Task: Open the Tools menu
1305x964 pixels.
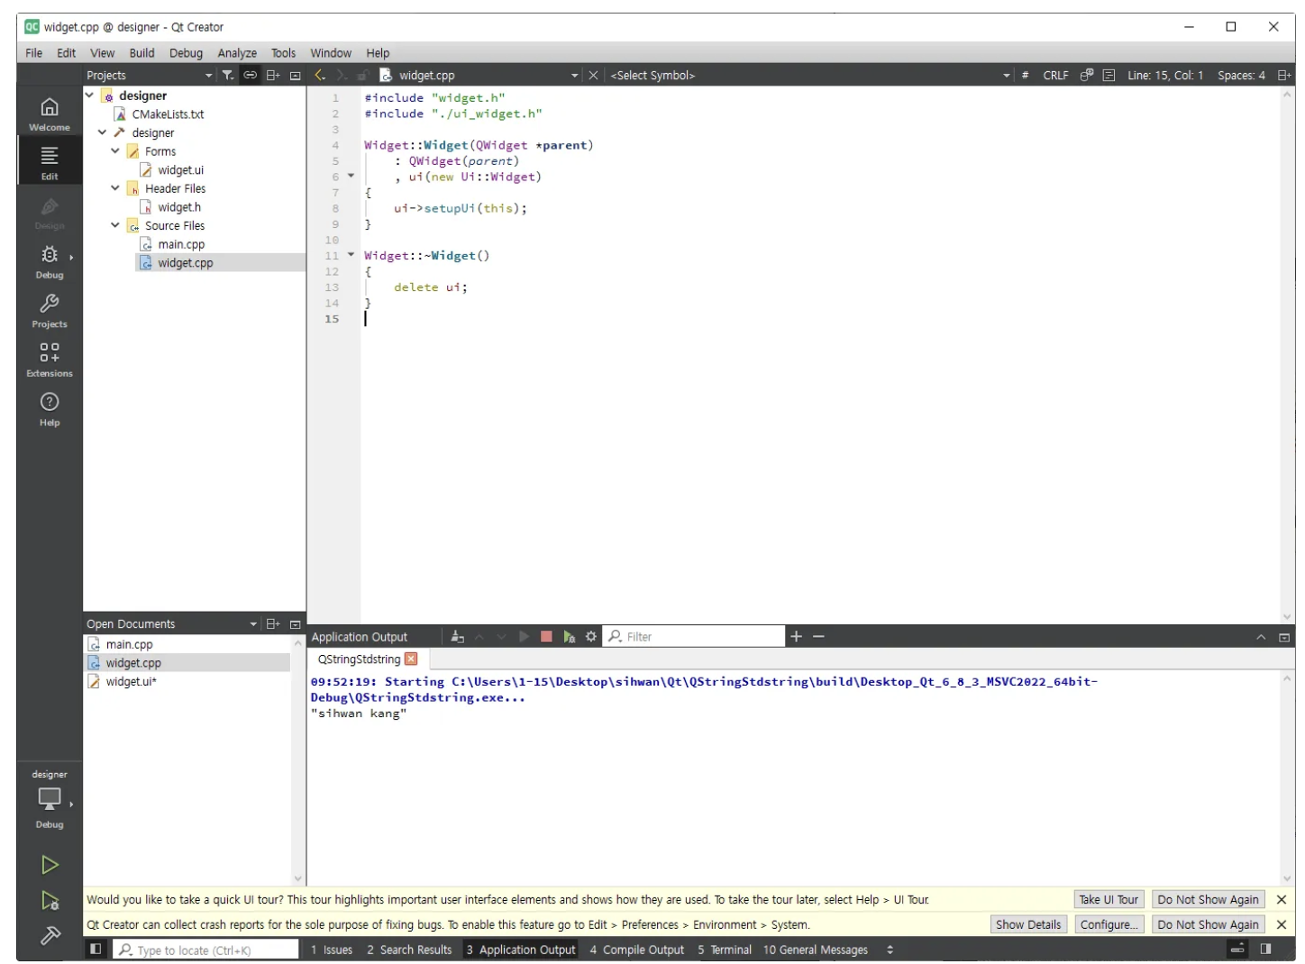Action: click(x=283, y=53)
